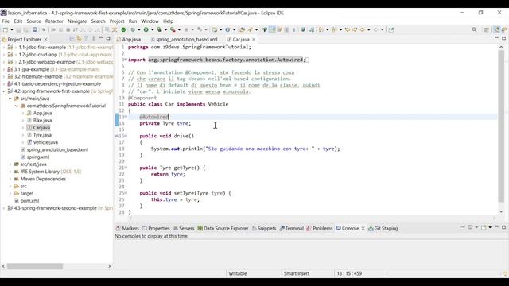Switch to the App.java editor tab
The height and width of the screenshot is (286, 509).
coord(129,39)
